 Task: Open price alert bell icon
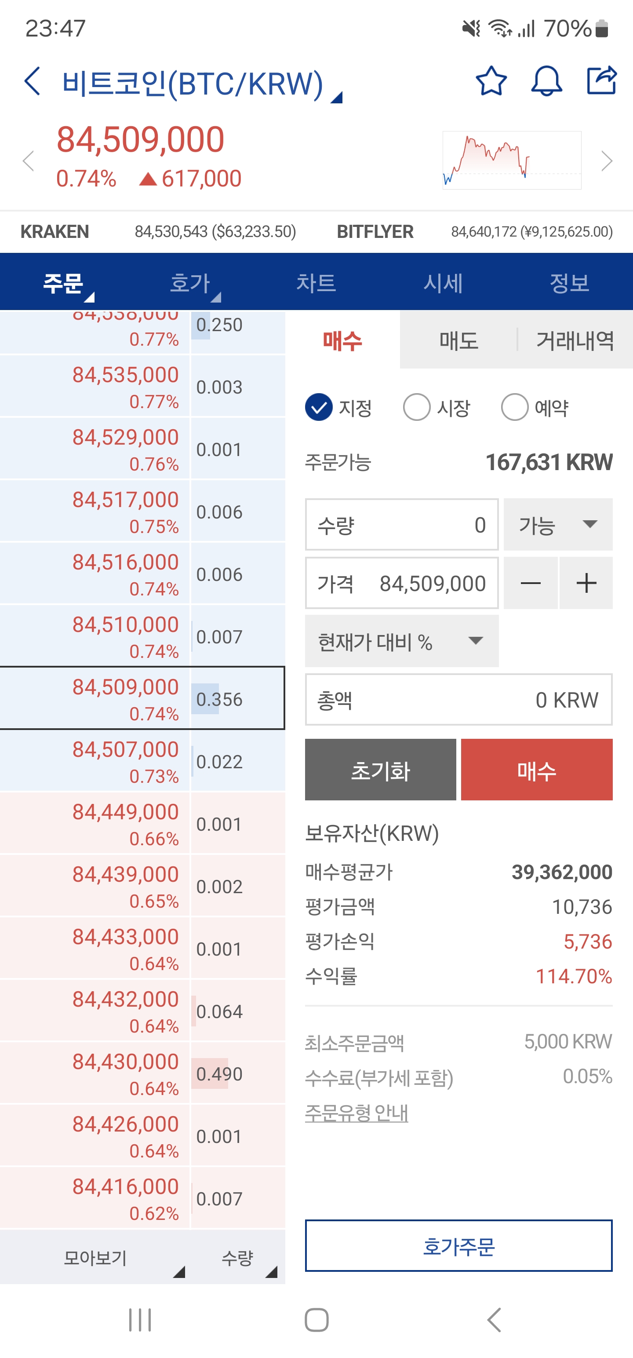click(546, 81)
